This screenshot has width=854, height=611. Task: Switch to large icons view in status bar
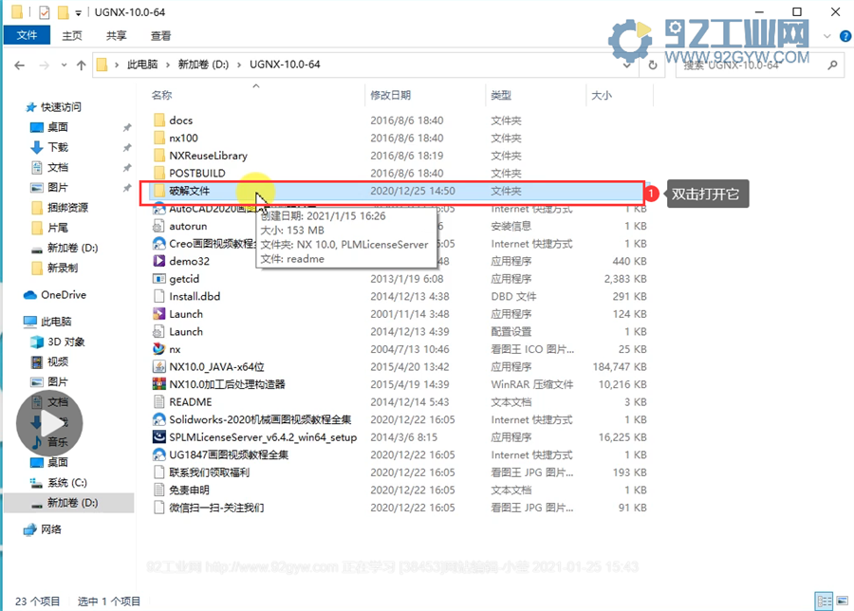[x=842, y=601]
